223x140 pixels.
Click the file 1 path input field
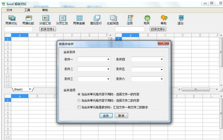tap(18, 29)
